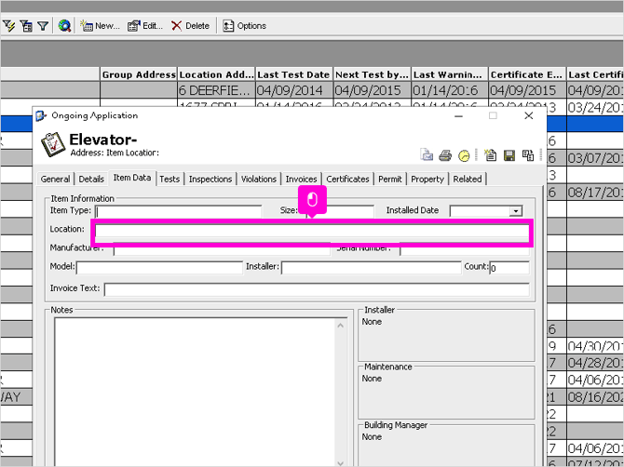Click the 08/17/20... cell in last column
This screenshot has height=467, width=624.
(x=595, y=193)
